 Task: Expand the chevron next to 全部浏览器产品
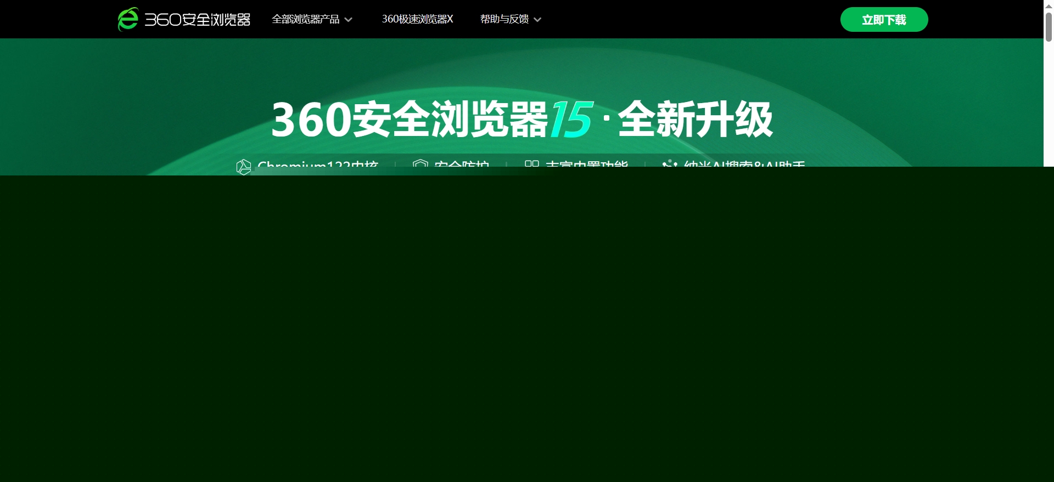[x=348, y=20]
